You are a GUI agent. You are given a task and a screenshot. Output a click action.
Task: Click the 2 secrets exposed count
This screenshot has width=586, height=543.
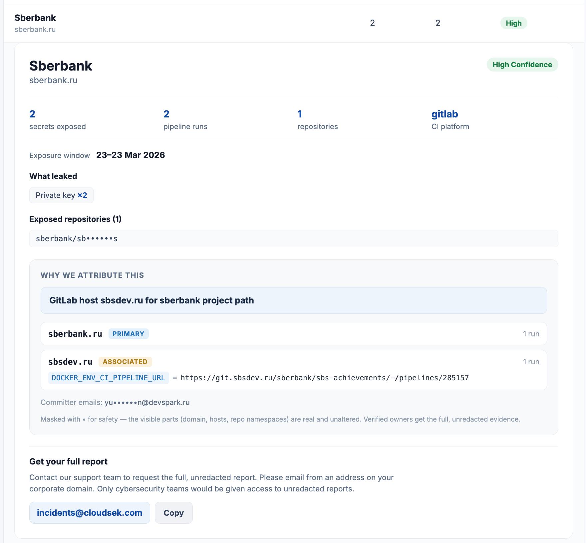pyautogui.click(x=32, y=114)
